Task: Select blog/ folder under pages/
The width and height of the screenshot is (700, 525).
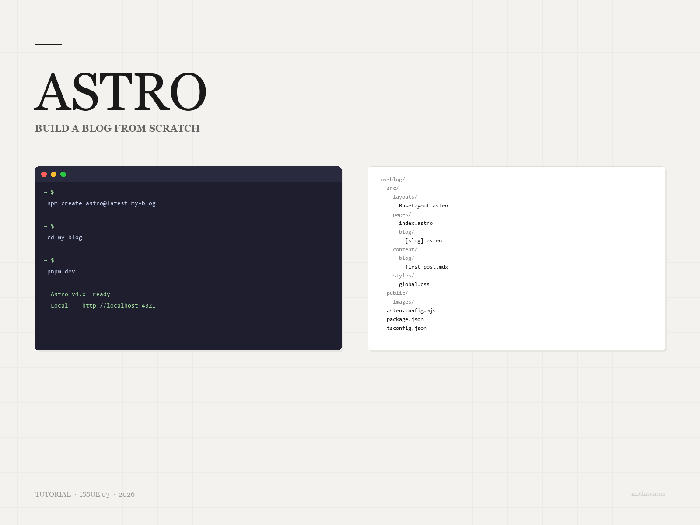Action: click(x=406, y=232)
